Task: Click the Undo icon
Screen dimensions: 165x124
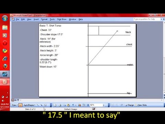Action: click(73, 105)
